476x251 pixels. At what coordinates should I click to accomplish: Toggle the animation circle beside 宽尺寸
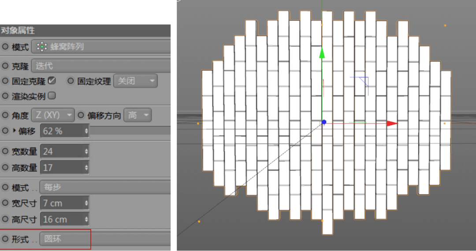[x=5, y=202]
